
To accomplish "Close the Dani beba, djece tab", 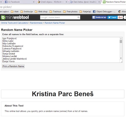I will 99,2.
